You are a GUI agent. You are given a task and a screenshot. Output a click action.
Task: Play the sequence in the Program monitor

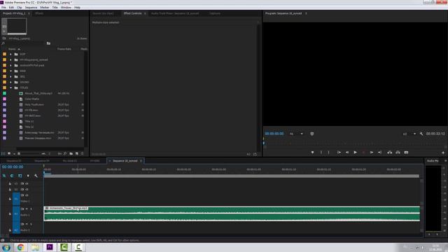point(355,153)
